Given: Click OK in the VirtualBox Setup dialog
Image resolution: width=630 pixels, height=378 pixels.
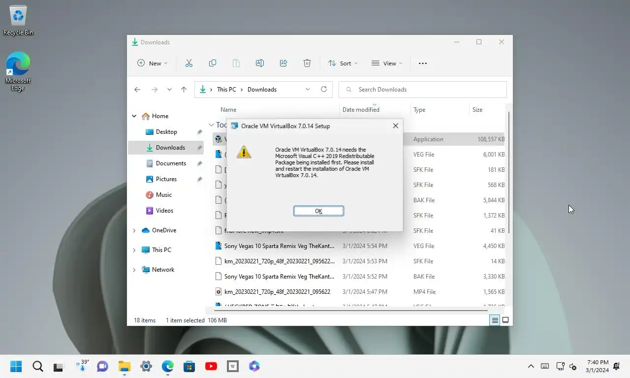Looking at the screenshot, I should 318,211.
